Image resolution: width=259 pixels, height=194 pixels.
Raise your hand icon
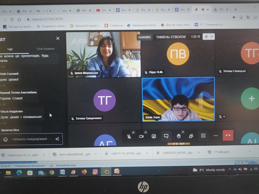(x=179, y=136)
